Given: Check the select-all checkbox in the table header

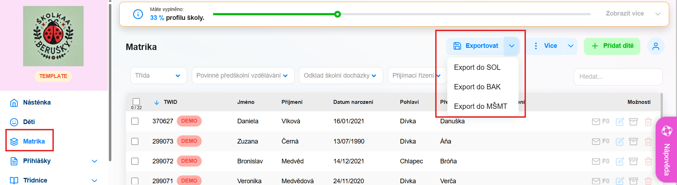Looking at the screenshot, I should click(136, 102).
